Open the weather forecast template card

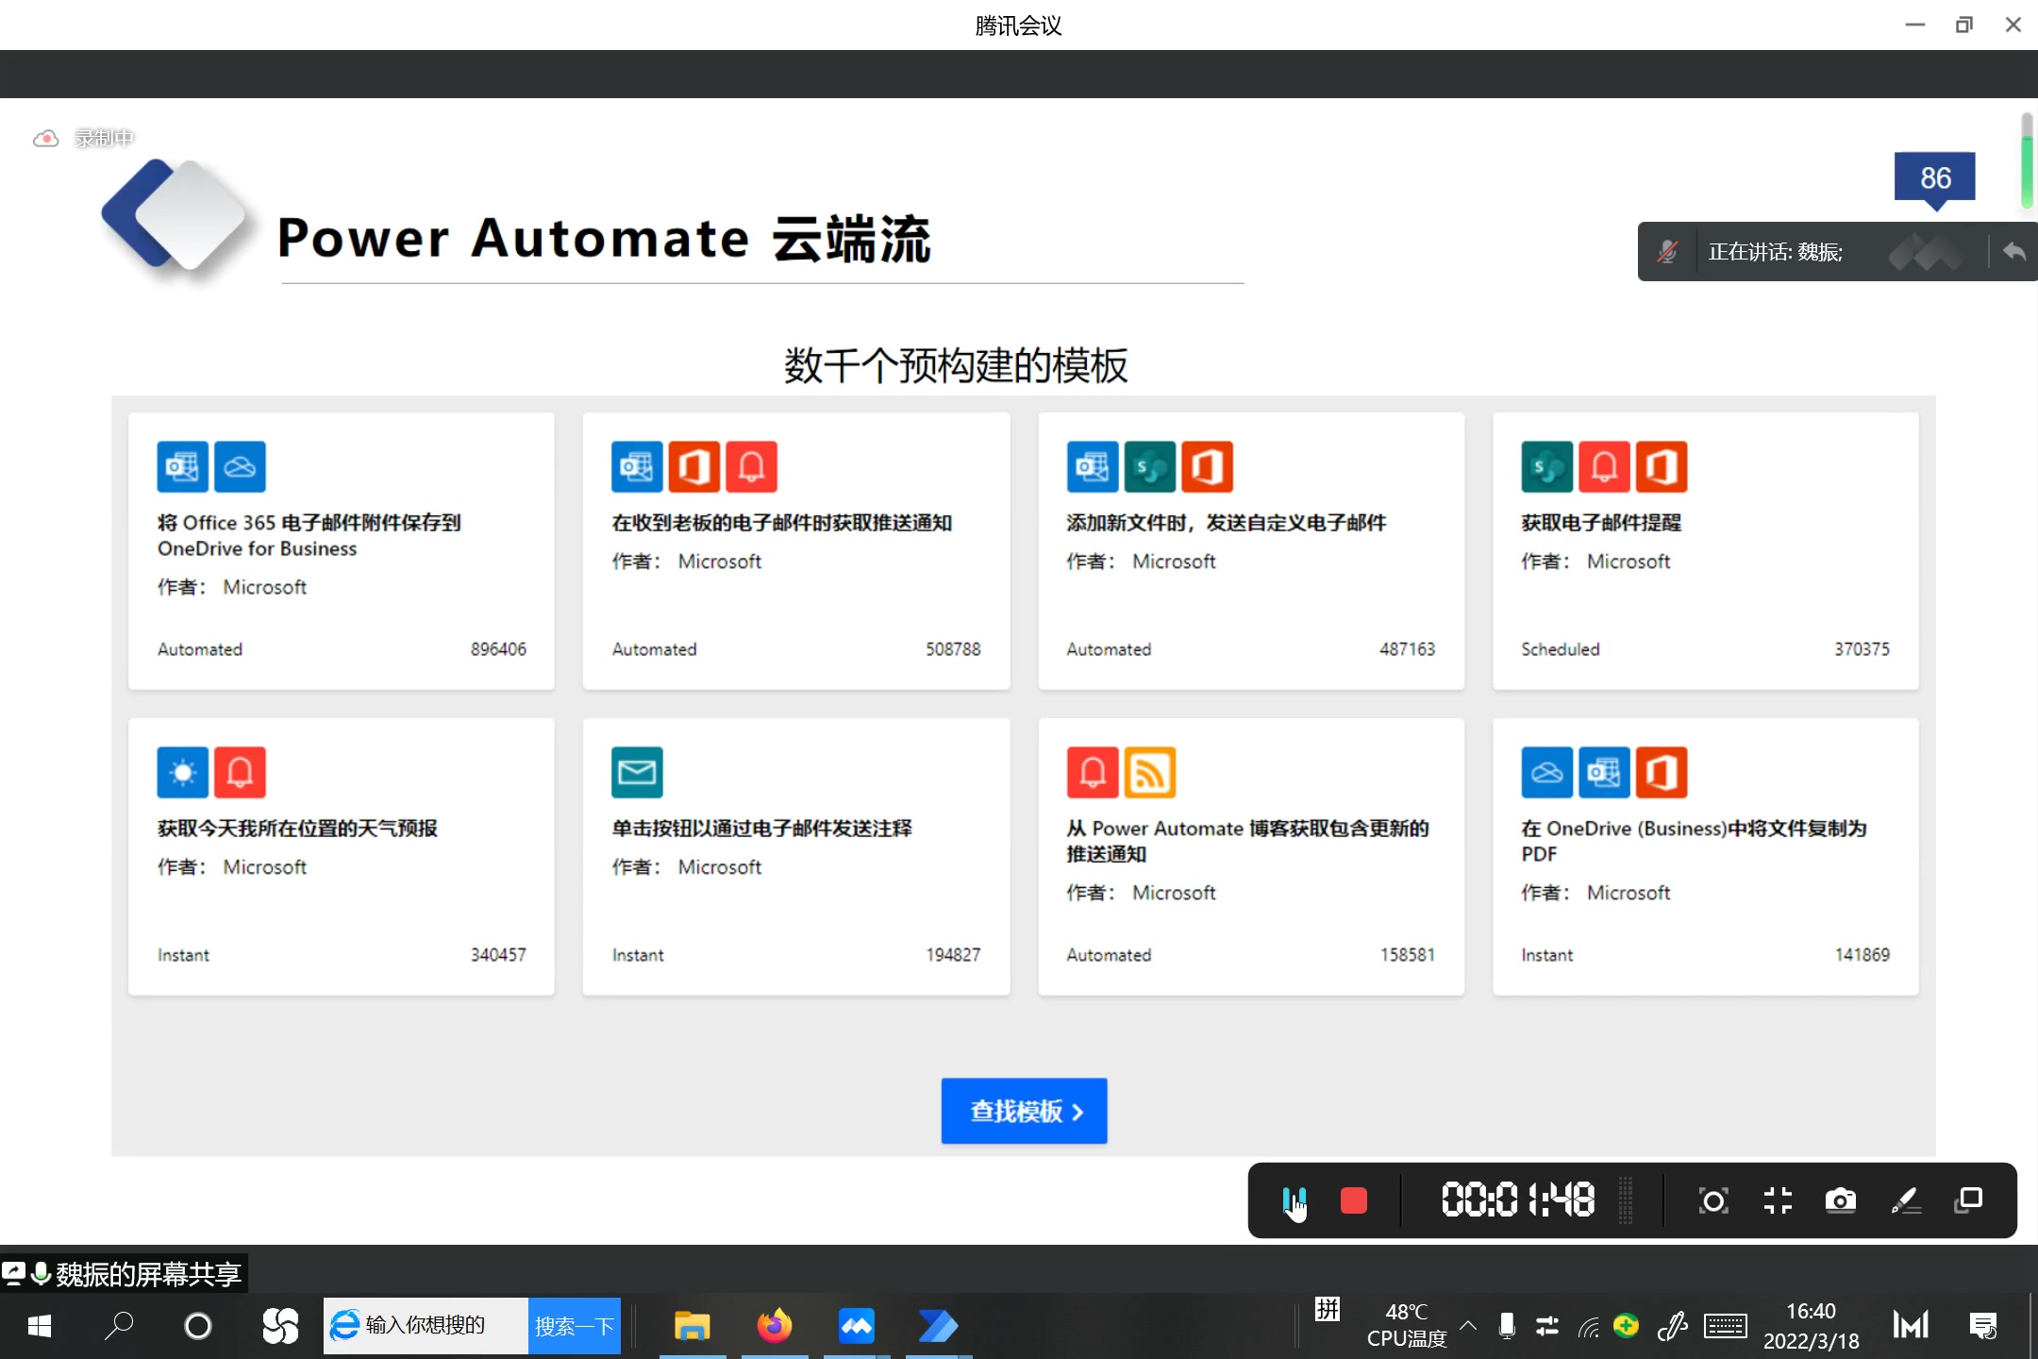(342, 856)
